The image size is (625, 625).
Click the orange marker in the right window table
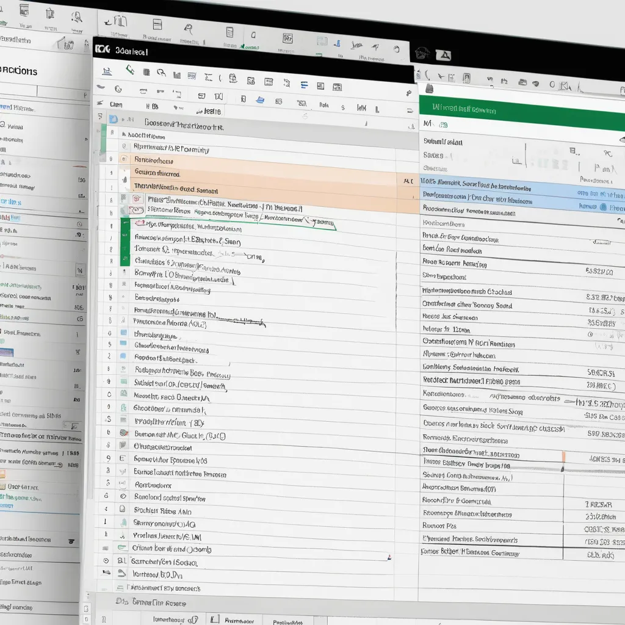(563, 457)
